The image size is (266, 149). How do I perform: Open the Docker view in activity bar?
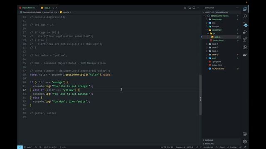pos(245,55)
